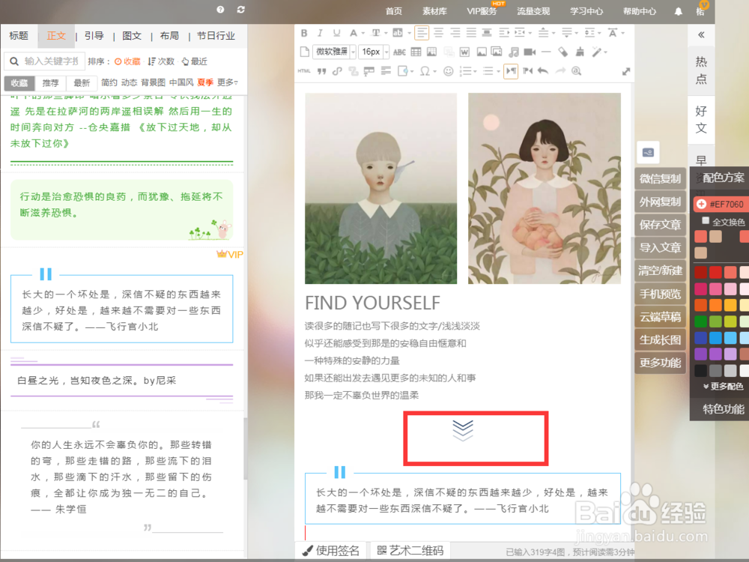Insert a horizontal divider line

(547, 52)
